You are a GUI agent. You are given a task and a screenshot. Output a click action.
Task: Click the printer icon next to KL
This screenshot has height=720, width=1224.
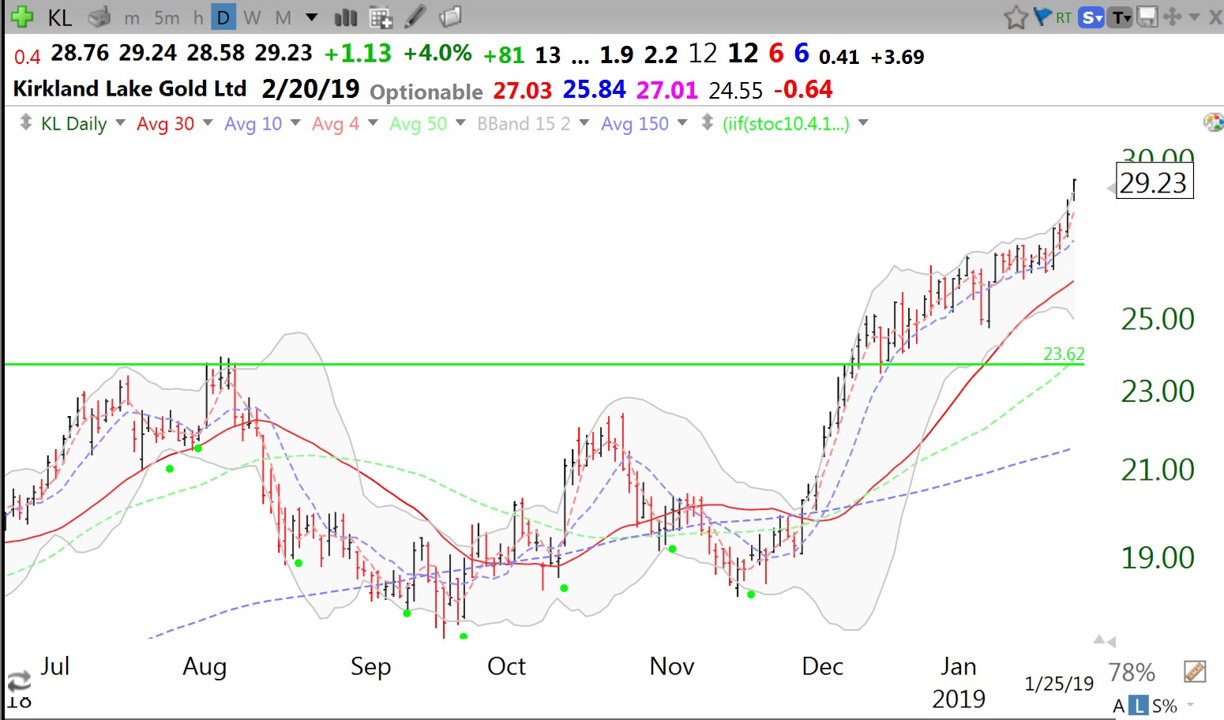point(99,17)
